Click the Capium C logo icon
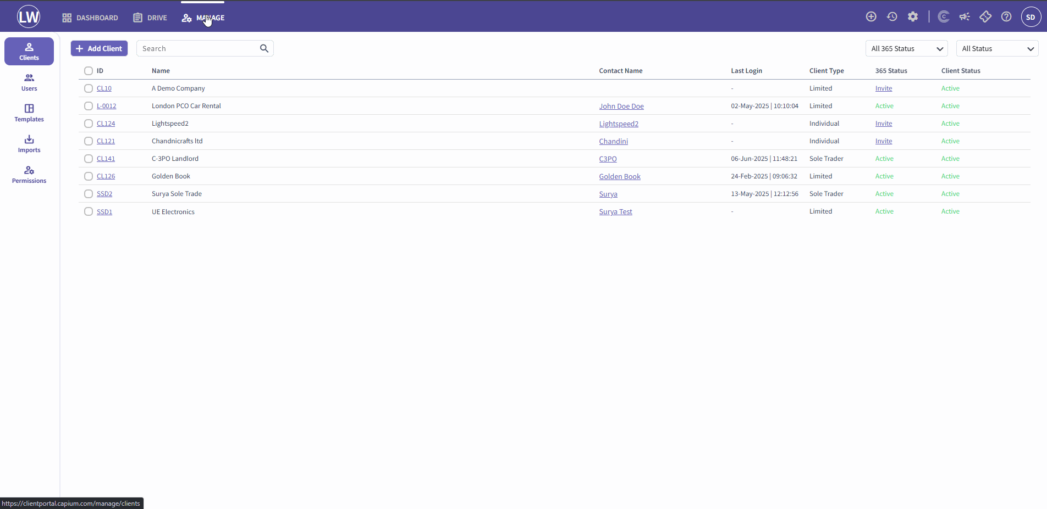1047x509 pixels. 944,16
